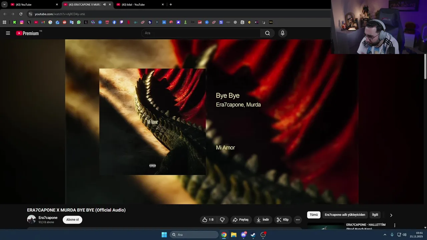Open Discord from the taskbar

244,235
